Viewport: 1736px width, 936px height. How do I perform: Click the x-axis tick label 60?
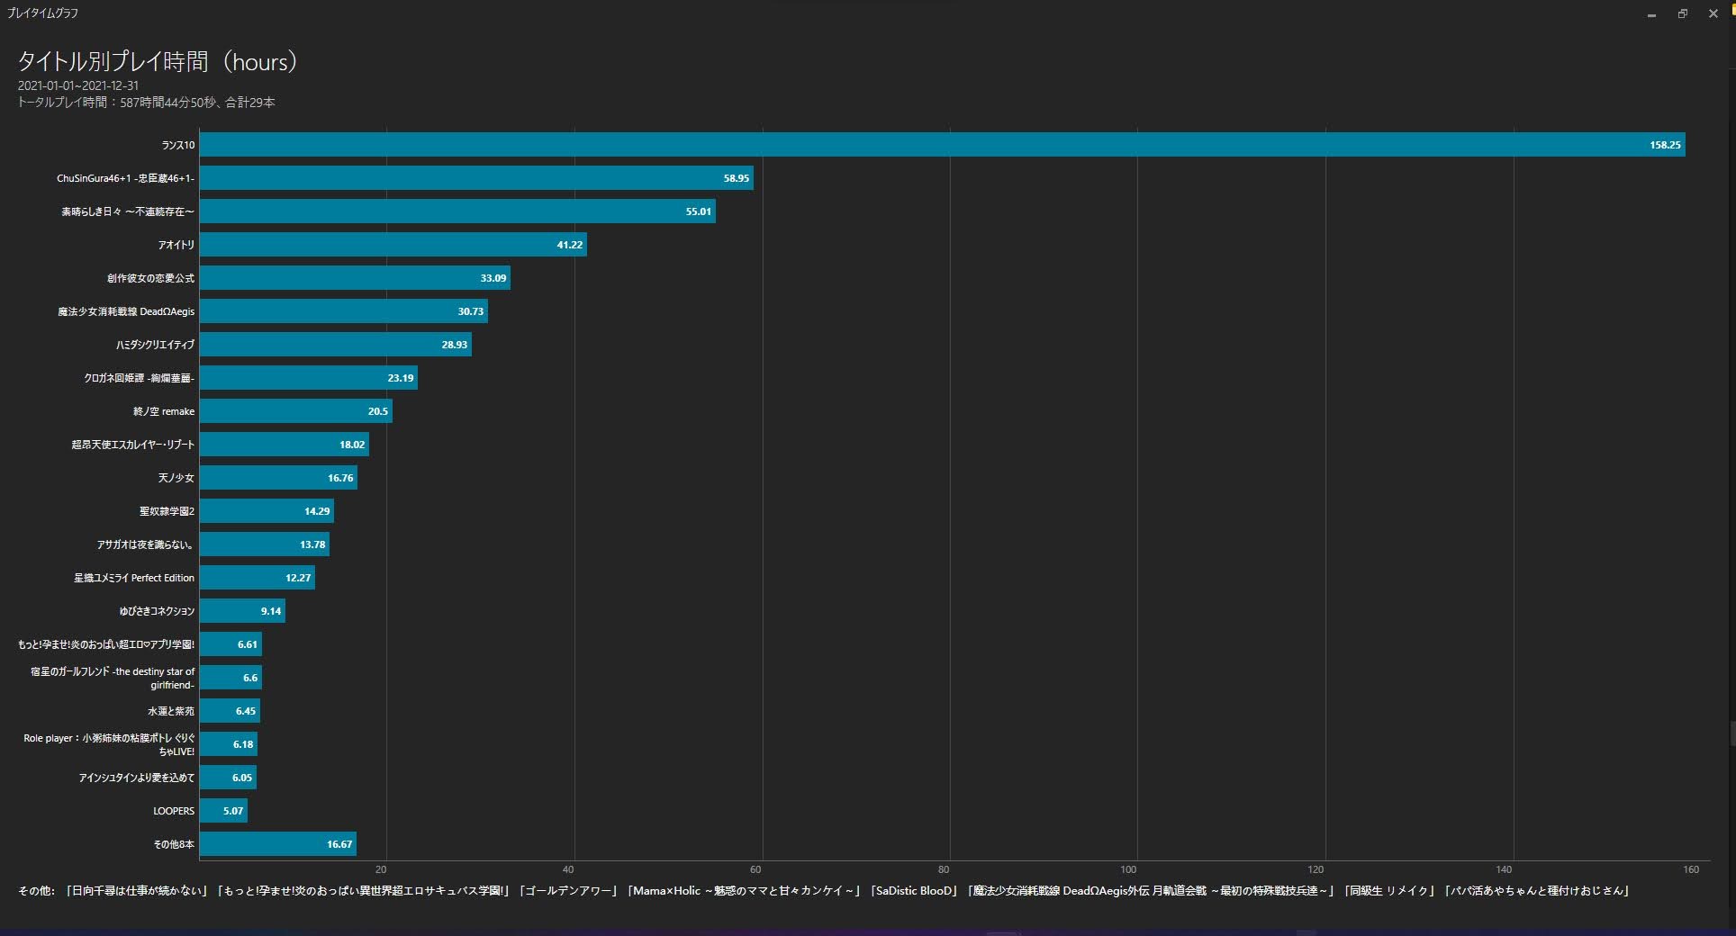click(755, 869)
